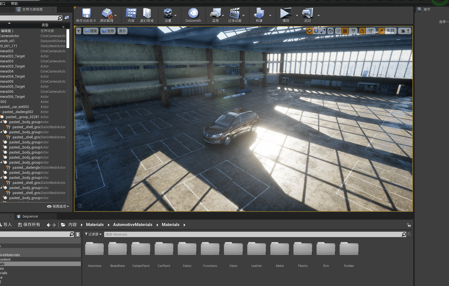
Task: Click the content browser back arrow
Action: pyautogui.click(x=49, y=225)
